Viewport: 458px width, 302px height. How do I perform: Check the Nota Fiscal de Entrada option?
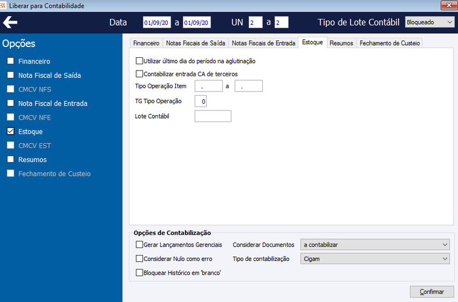pyautogui.click(x=10, y=103)
